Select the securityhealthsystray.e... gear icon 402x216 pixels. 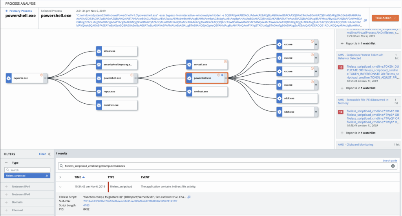coord(99,65)
